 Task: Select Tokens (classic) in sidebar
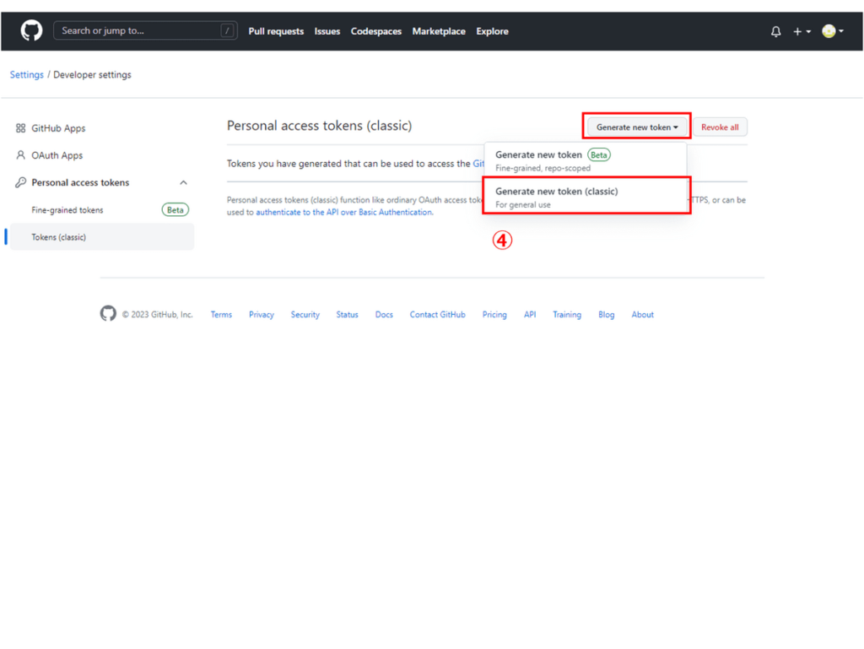[102, 237]
